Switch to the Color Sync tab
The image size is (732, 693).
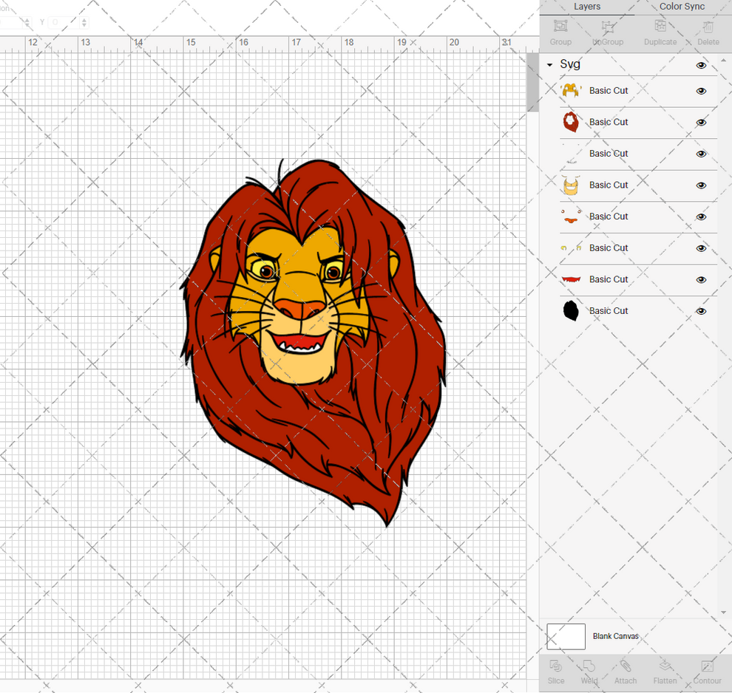pos(681,7)
